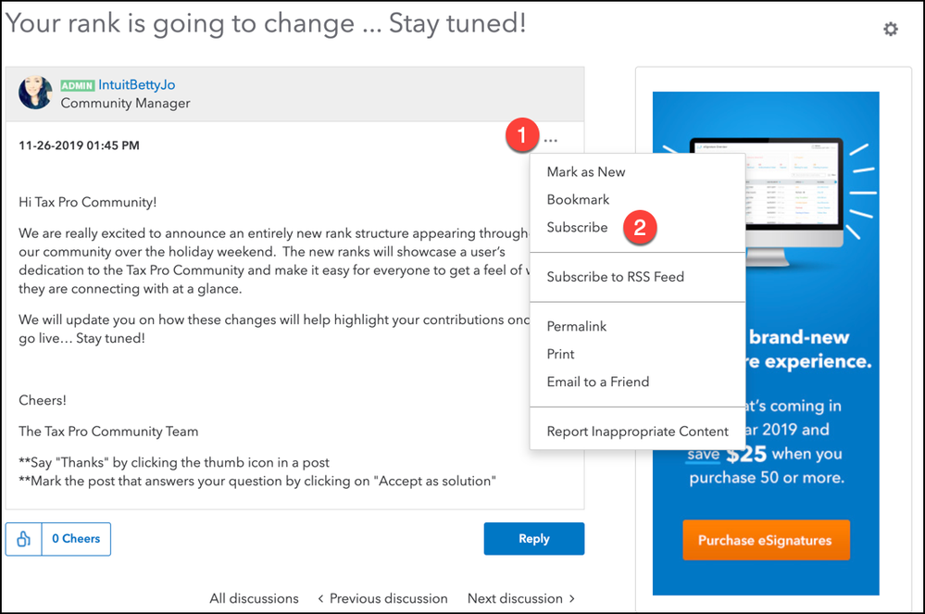Open the three-dot post options menu

click(551, 141)
